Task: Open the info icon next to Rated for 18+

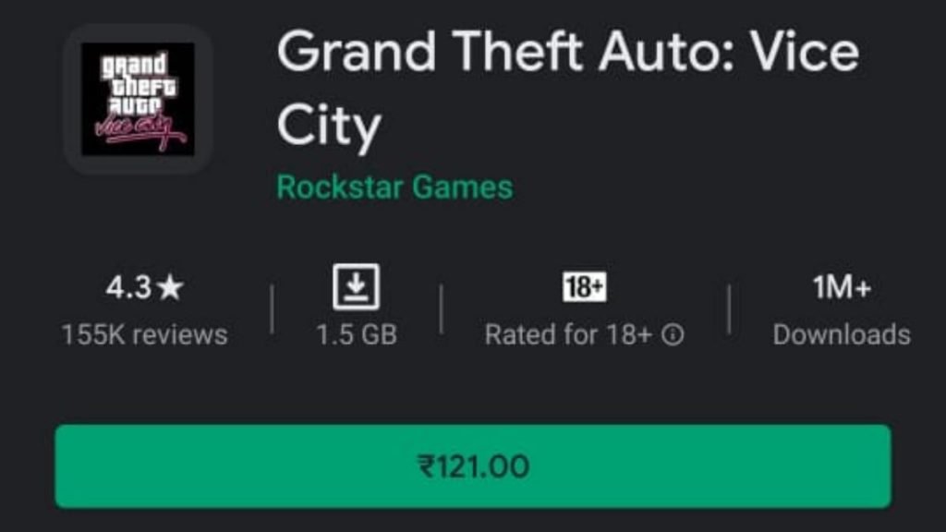Action: pyautogui.click(x=673, y=334)
